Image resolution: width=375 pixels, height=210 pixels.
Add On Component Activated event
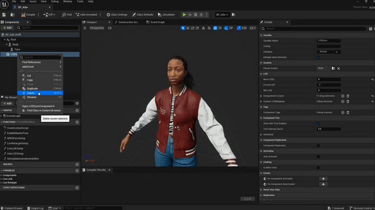click(323, 179)
